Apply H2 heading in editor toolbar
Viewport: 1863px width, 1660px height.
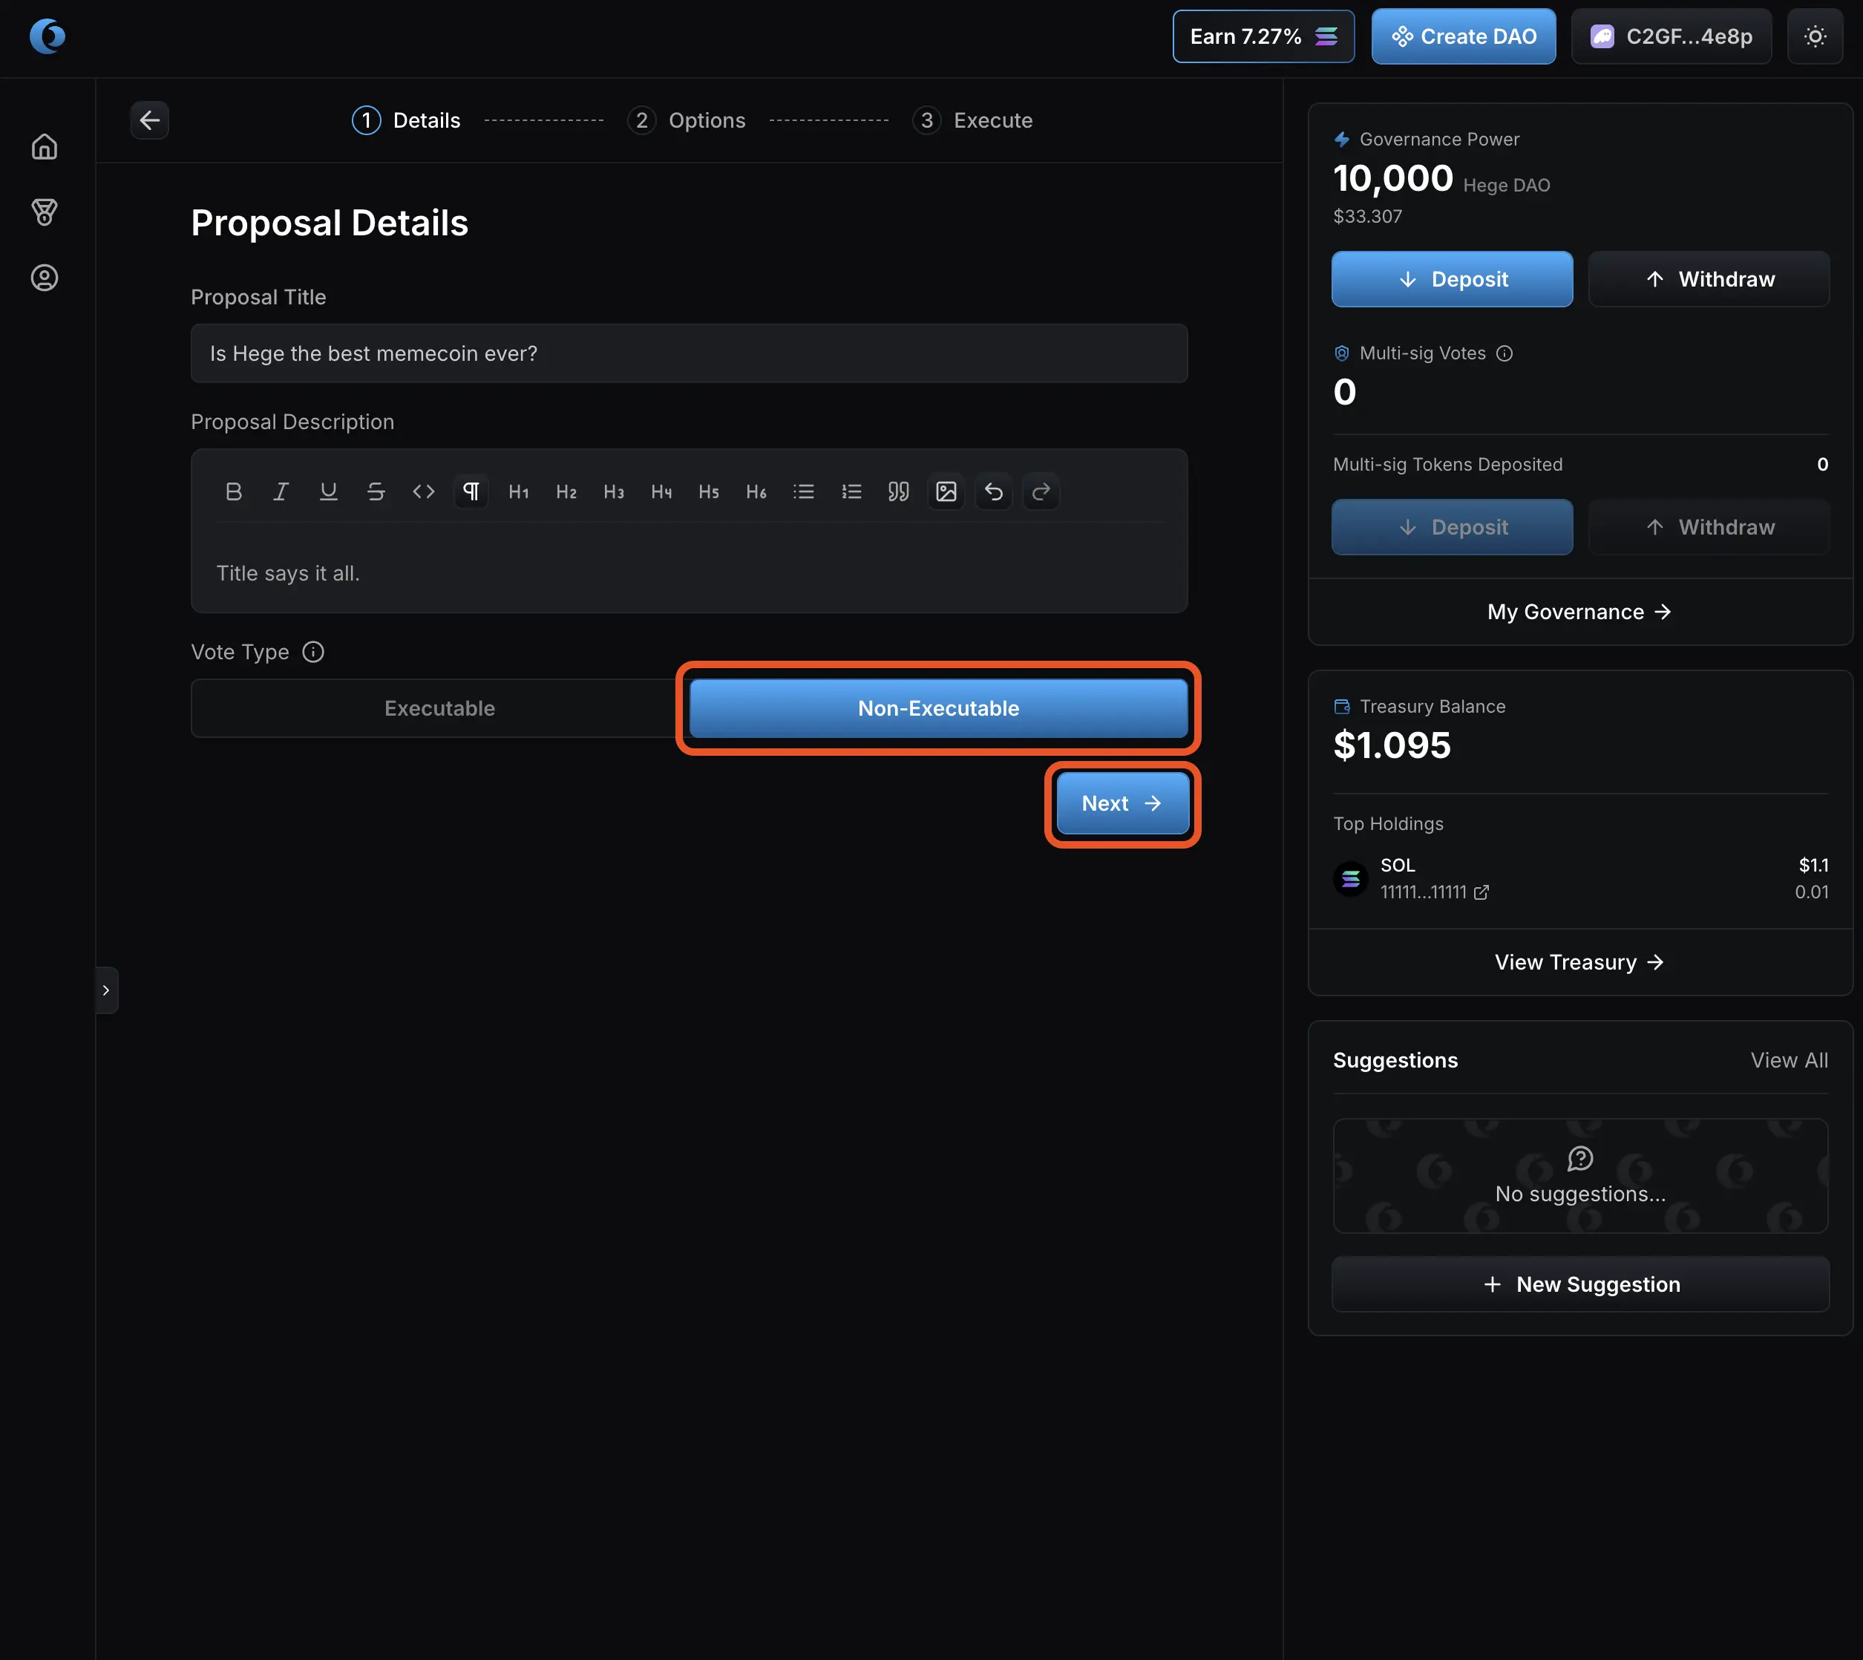click(x=566, y=491)
